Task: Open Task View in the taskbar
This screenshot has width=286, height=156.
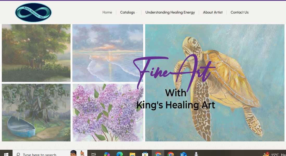Action: tap(94, 154)
